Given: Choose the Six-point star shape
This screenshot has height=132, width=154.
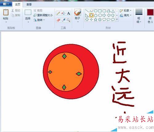Looking at the screenshot, I should tap(100, 19).
